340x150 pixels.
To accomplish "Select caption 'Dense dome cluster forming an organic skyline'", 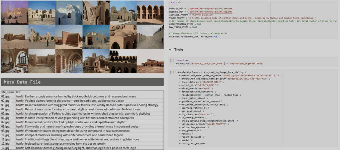I will [x=78, y=109].
